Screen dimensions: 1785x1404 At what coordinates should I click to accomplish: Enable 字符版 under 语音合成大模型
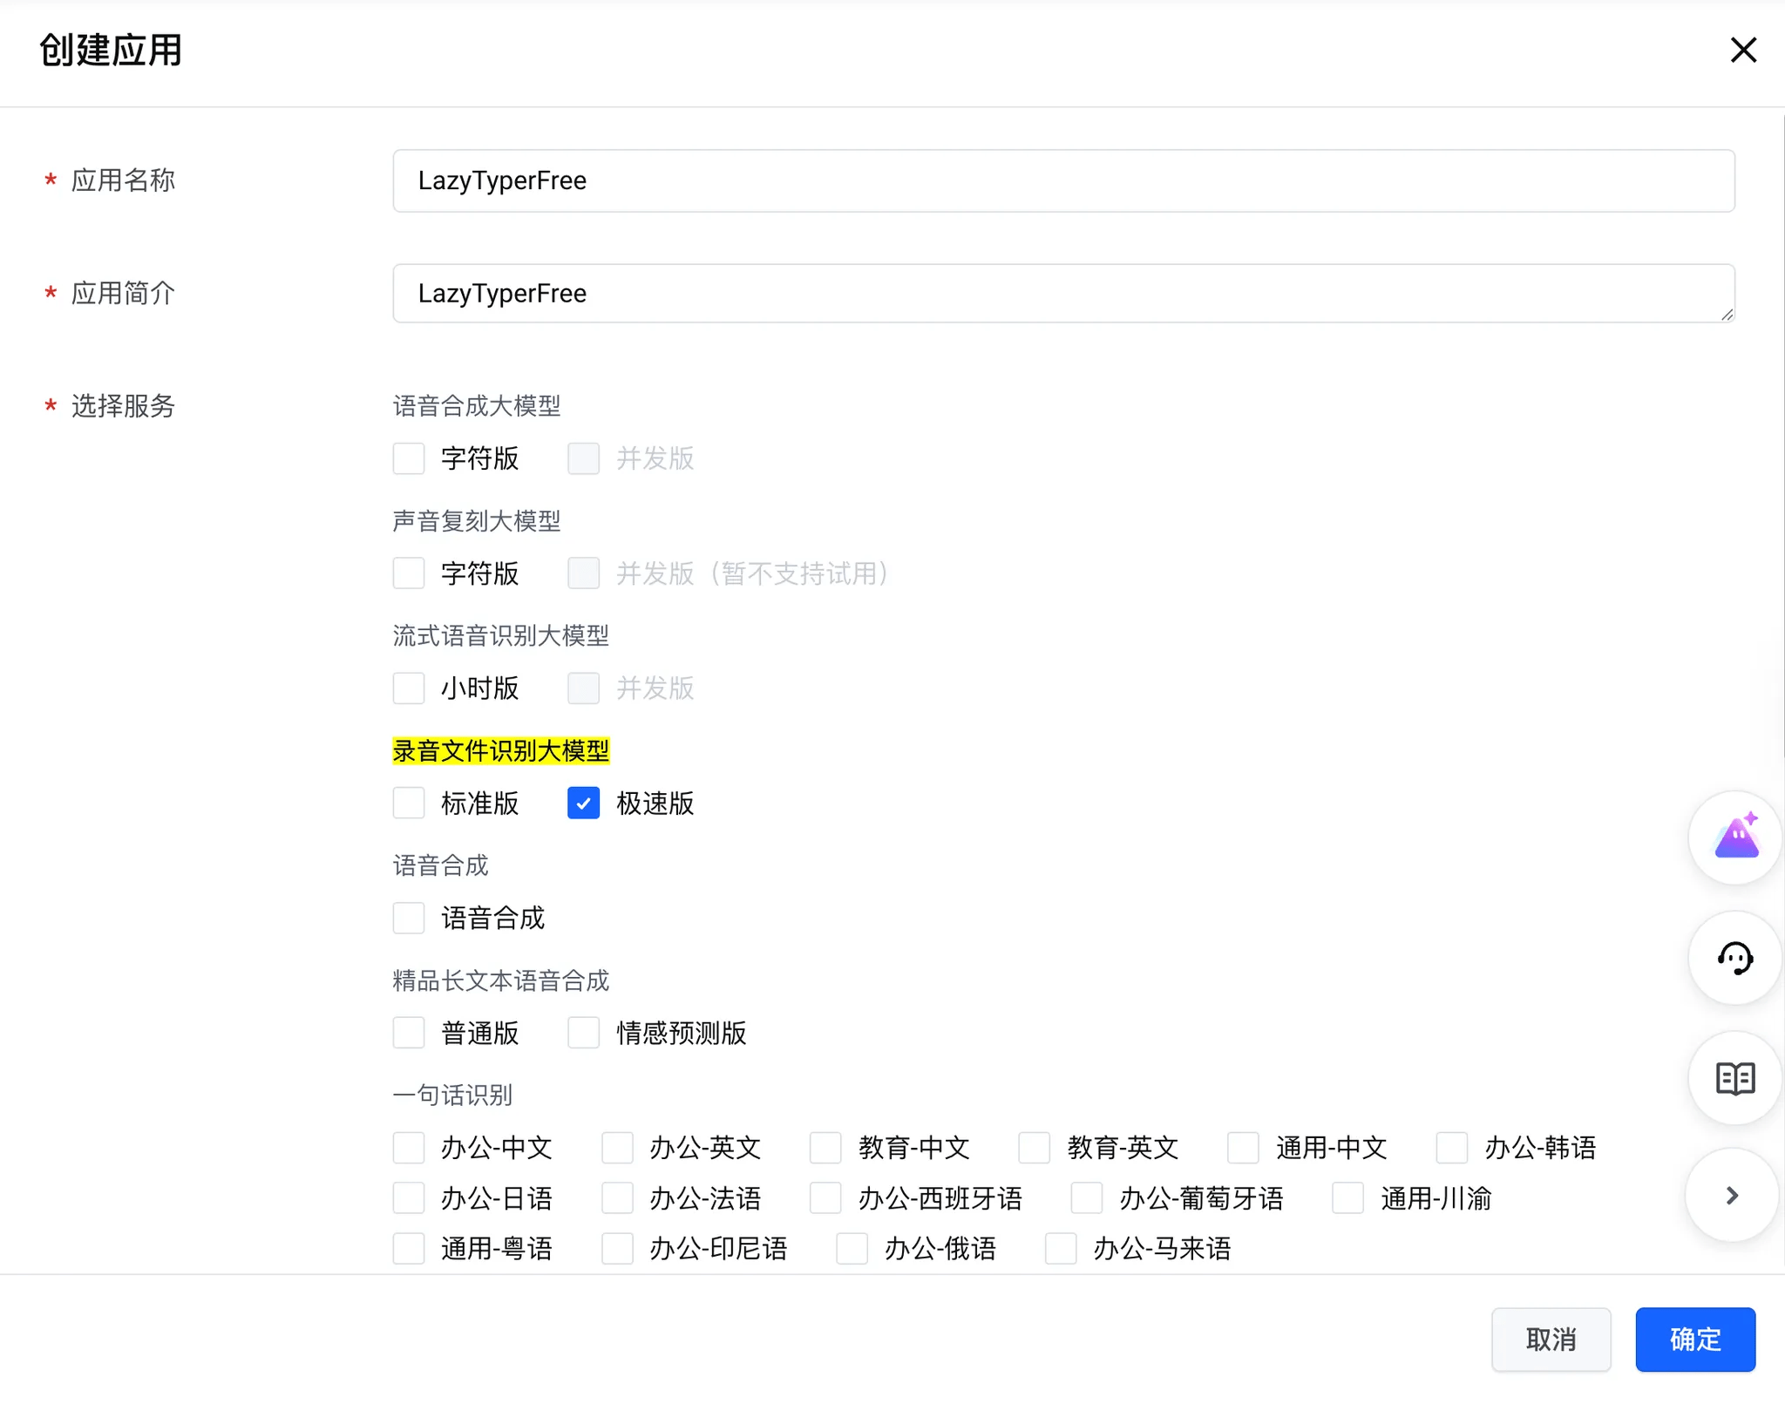coord(409,458)
